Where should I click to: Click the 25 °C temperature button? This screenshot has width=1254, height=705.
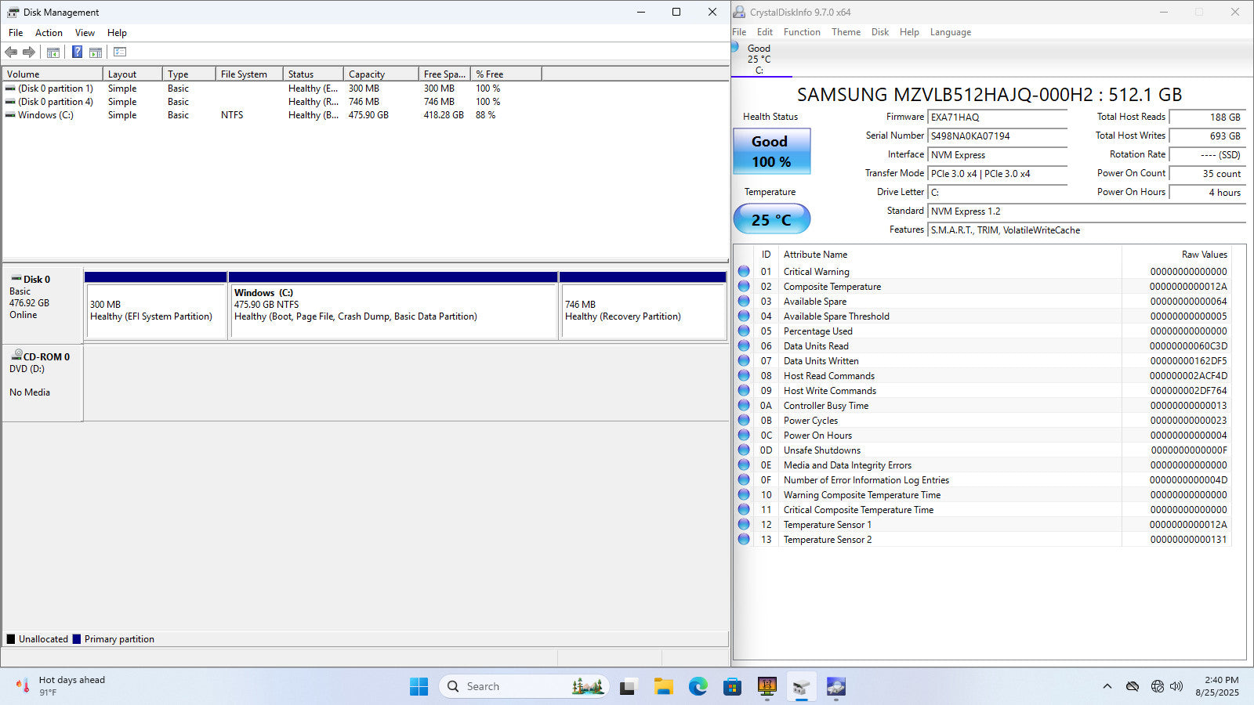pos(771,219)
